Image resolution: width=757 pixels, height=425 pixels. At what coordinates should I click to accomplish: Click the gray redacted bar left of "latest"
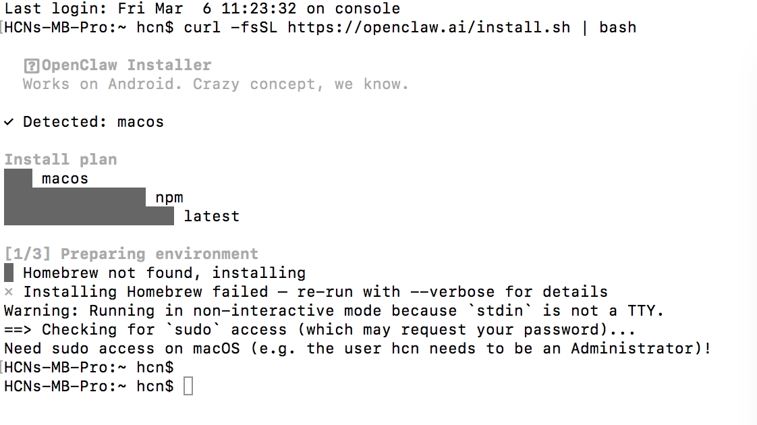(89, 217)
